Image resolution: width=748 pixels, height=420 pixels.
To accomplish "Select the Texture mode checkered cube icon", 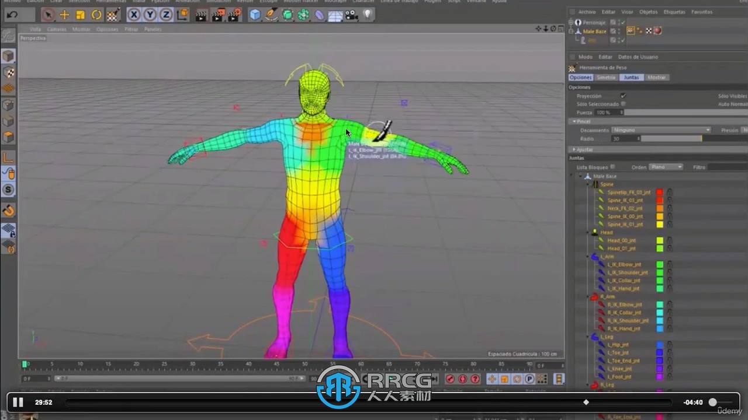I will 8,72.
